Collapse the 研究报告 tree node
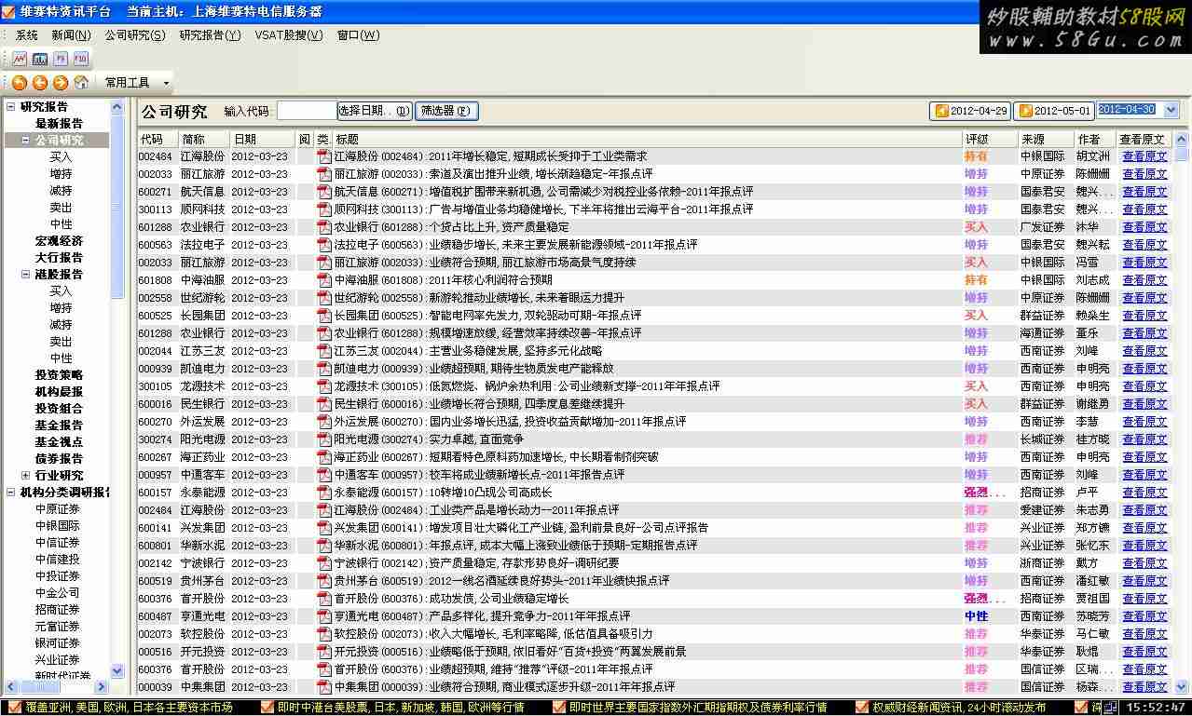The height and width of the screenshot is (716, 1192). [x=11, y=106]
